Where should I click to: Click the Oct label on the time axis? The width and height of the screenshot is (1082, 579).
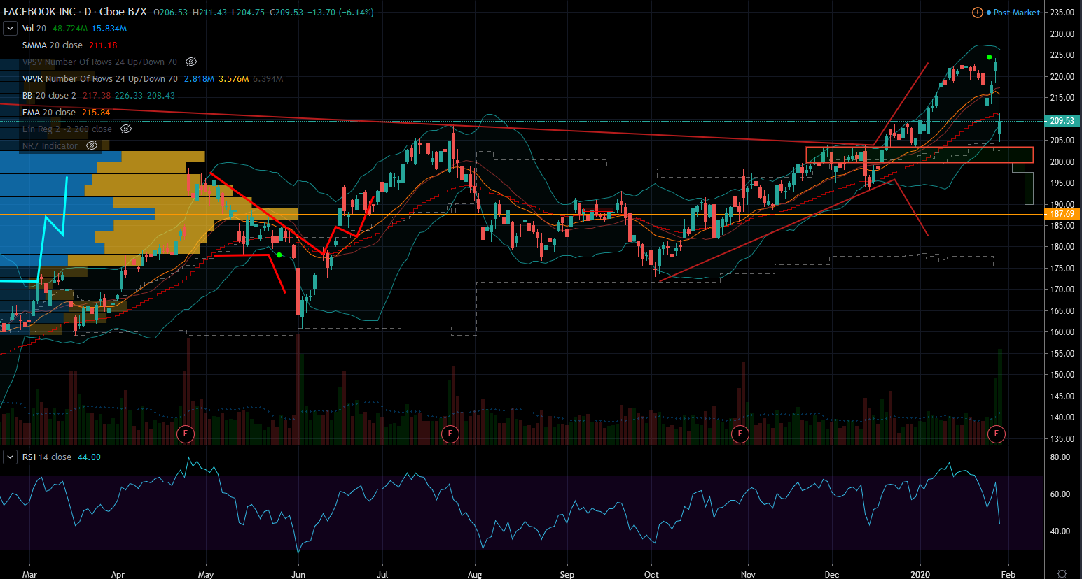tap(651, 574)
